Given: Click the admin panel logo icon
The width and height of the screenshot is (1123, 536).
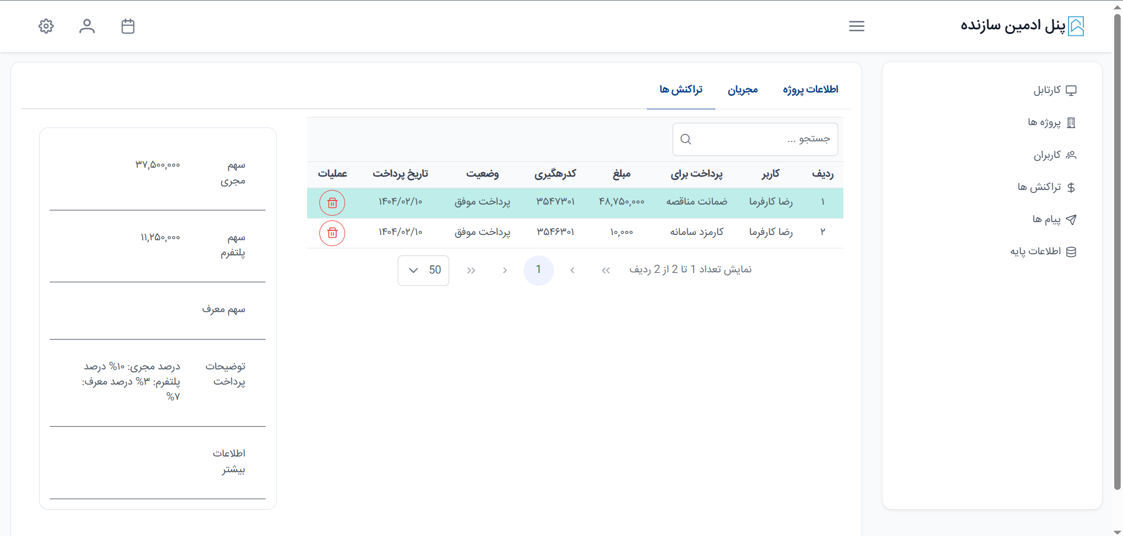Looking at the screenshot, I should click(x=1076, y=26).
